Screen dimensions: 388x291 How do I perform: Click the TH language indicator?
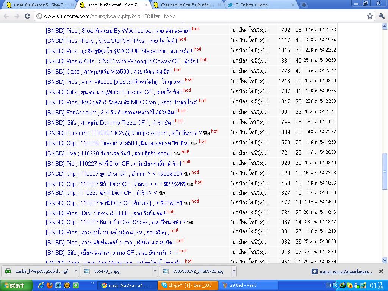tap(329, 285)
